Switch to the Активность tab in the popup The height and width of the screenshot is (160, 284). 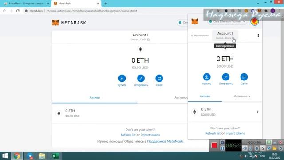click(x=242, y=96)
